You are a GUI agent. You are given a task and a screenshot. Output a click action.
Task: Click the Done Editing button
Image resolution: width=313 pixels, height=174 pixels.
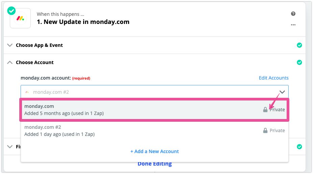click(x=154, y=164)
